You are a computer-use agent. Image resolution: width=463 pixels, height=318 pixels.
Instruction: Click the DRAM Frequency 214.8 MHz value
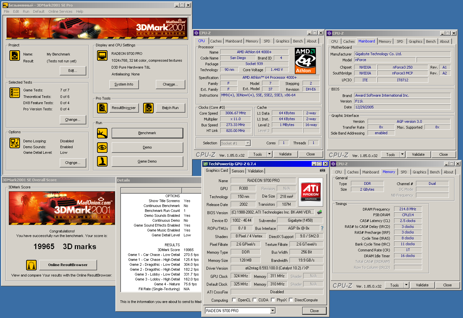(x=408, y=209)
